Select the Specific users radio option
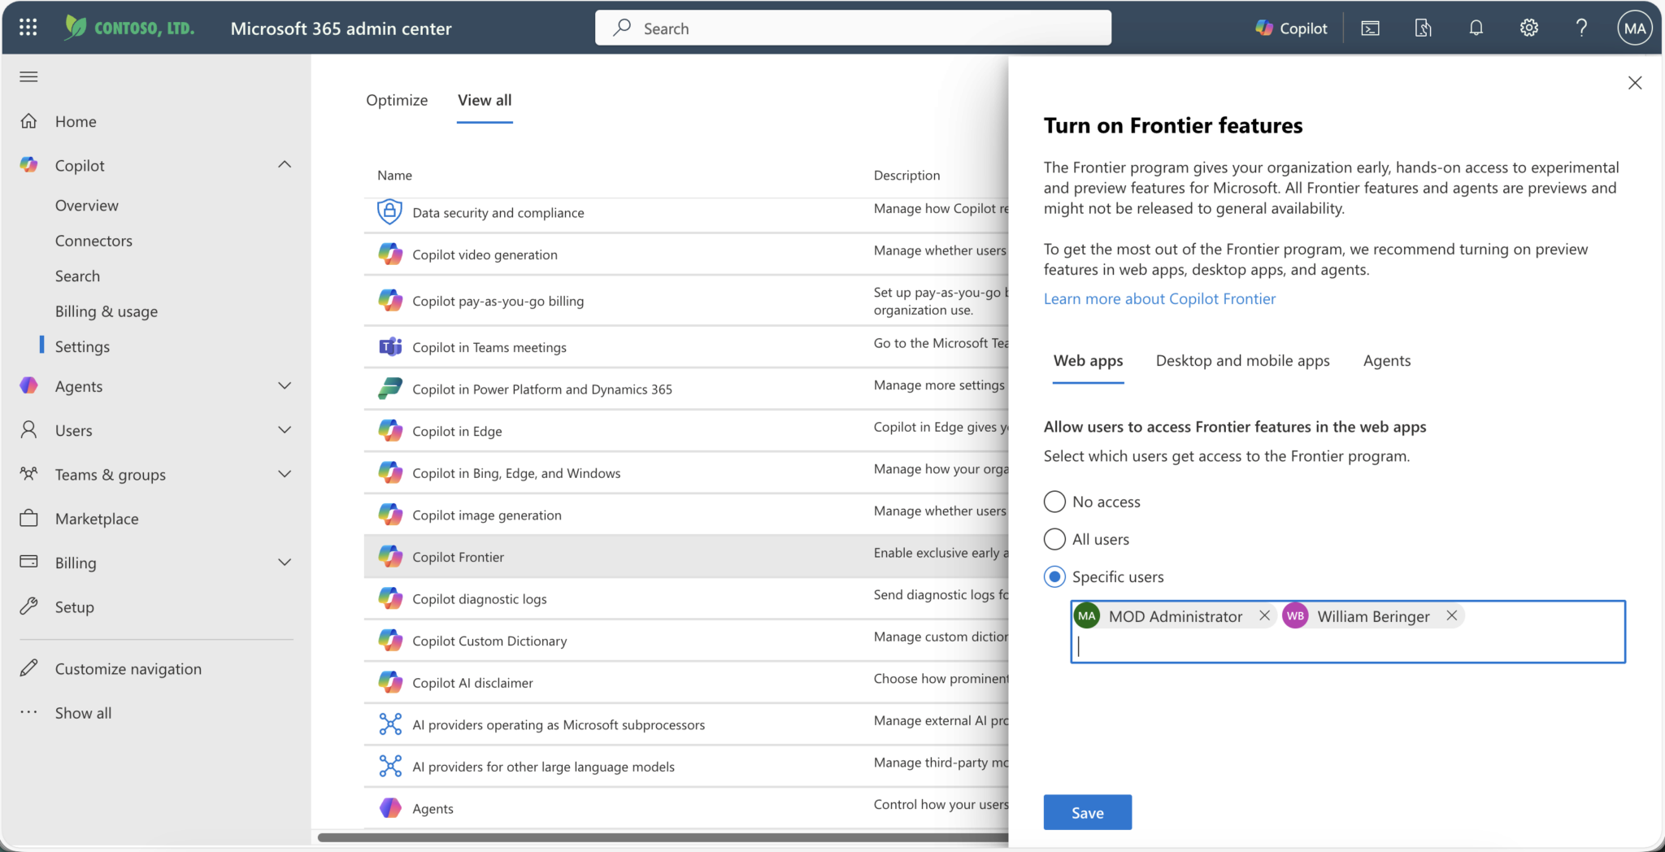 (x=1054, y=576)
